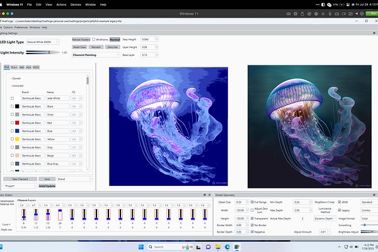Open the Filament Painting dropdown
Viewport: 378px width, 252px height.
(x=95, y=55)
